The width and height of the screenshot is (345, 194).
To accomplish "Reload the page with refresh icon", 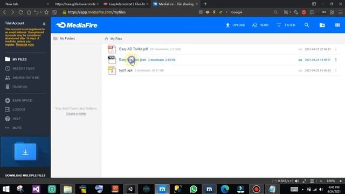I will point(20,12).
